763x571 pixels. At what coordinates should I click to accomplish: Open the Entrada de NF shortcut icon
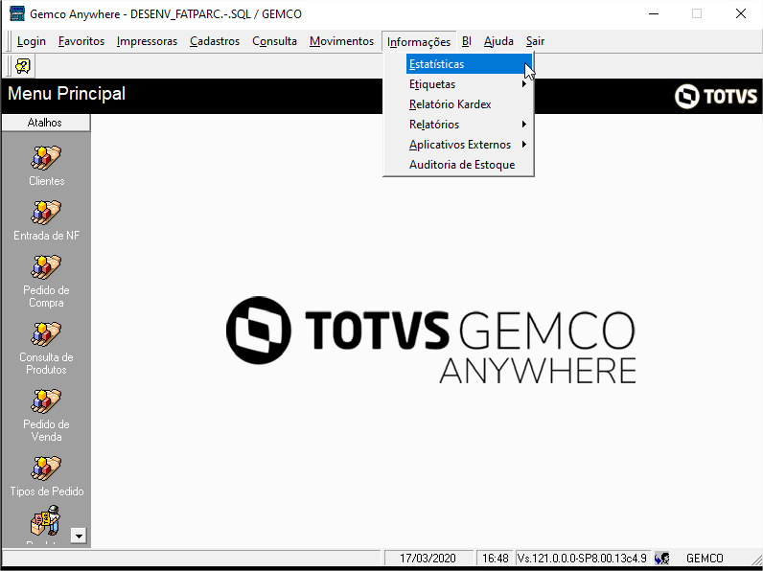[x=46, y=212]
